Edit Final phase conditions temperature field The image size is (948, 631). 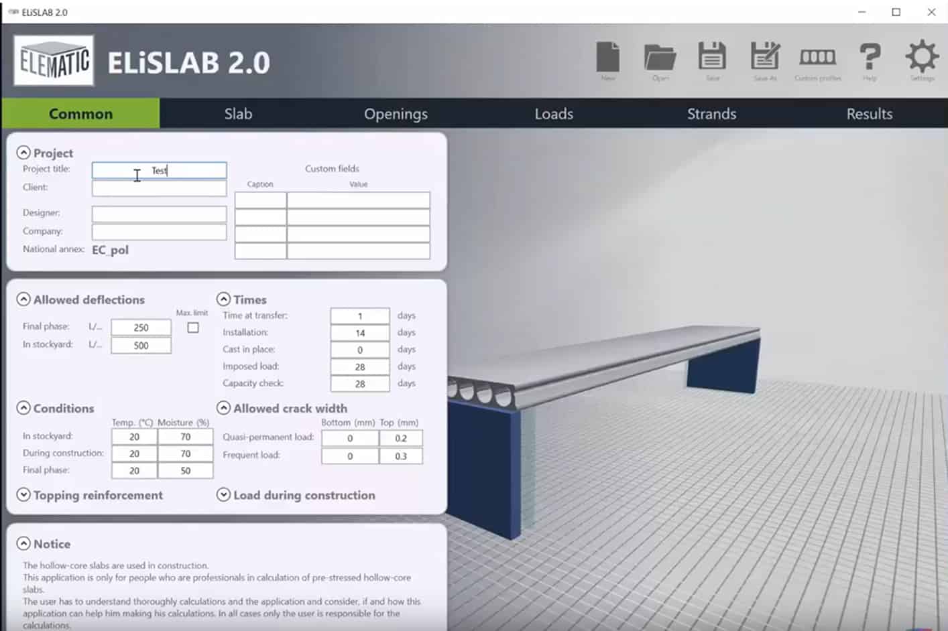click(x=134, y=471)
